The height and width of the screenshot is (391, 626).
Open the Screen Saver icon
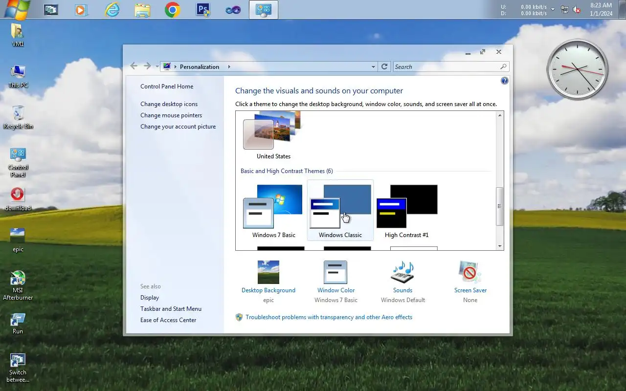click(x=470, y=272)
